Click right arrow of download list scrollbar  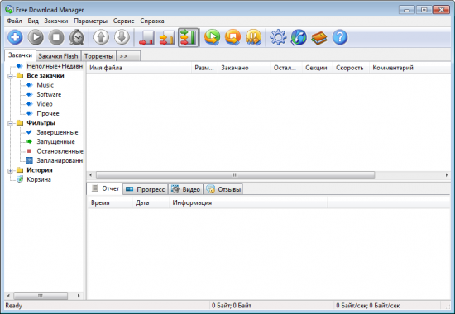coord(447,175)
